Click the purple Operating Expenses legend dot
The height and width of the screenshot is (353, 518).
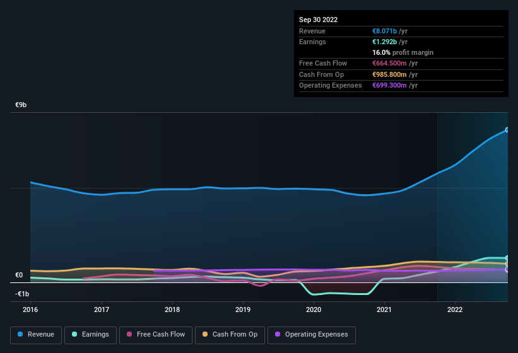tap(278, 334)
